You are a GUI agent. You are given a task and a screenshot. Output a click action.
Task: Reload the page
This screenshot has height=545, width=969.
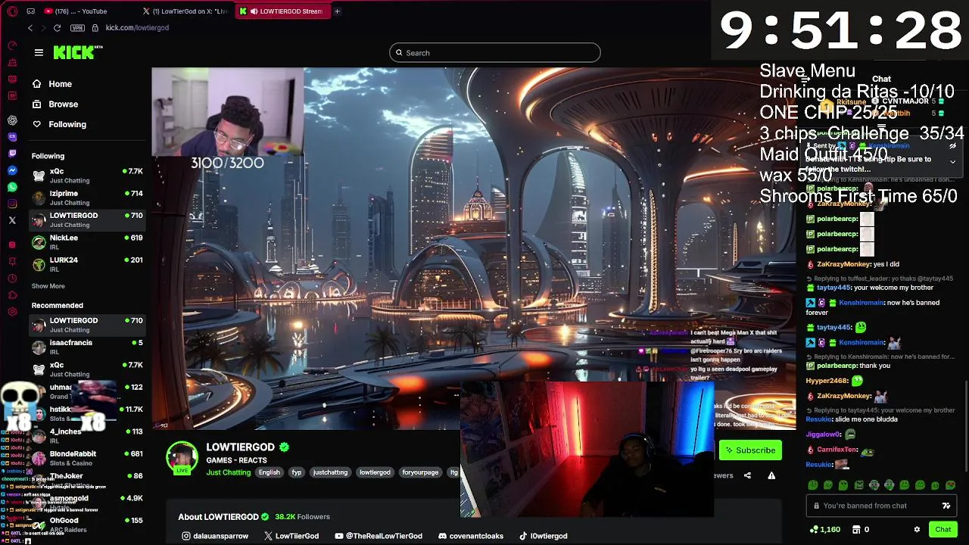(x=57, y=28)
